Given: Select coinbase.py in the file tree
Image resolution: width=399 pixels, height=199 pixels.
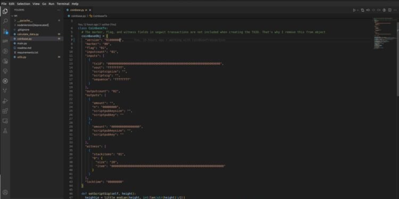Looking at the screenshot, I should pyautogui.click(x=24, y=39).
